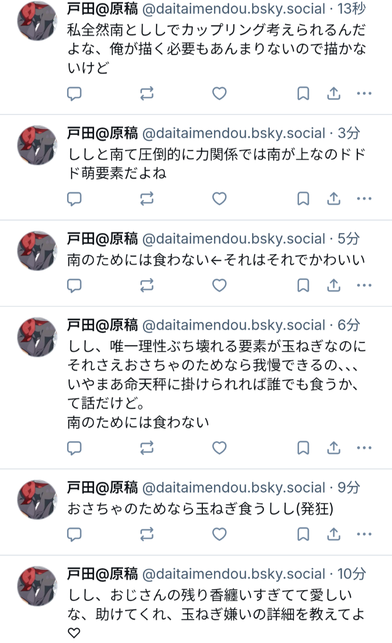Like the post mentioning ドド萌要素
Screen dimensions: 392x643
click(x=220, y=199)
